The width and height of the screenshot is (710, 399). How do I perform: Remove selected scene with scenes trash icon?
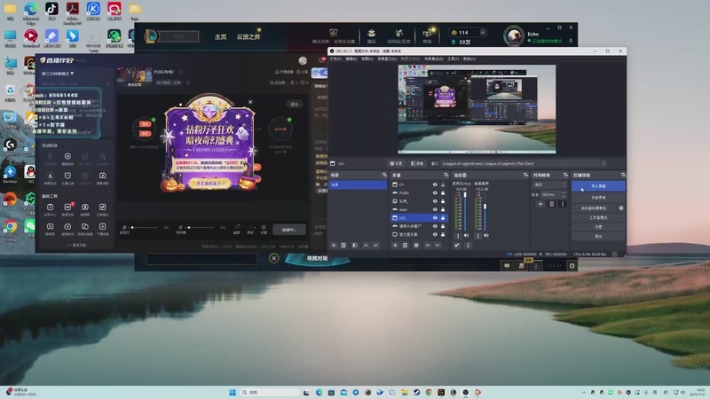tap(343, 246)
